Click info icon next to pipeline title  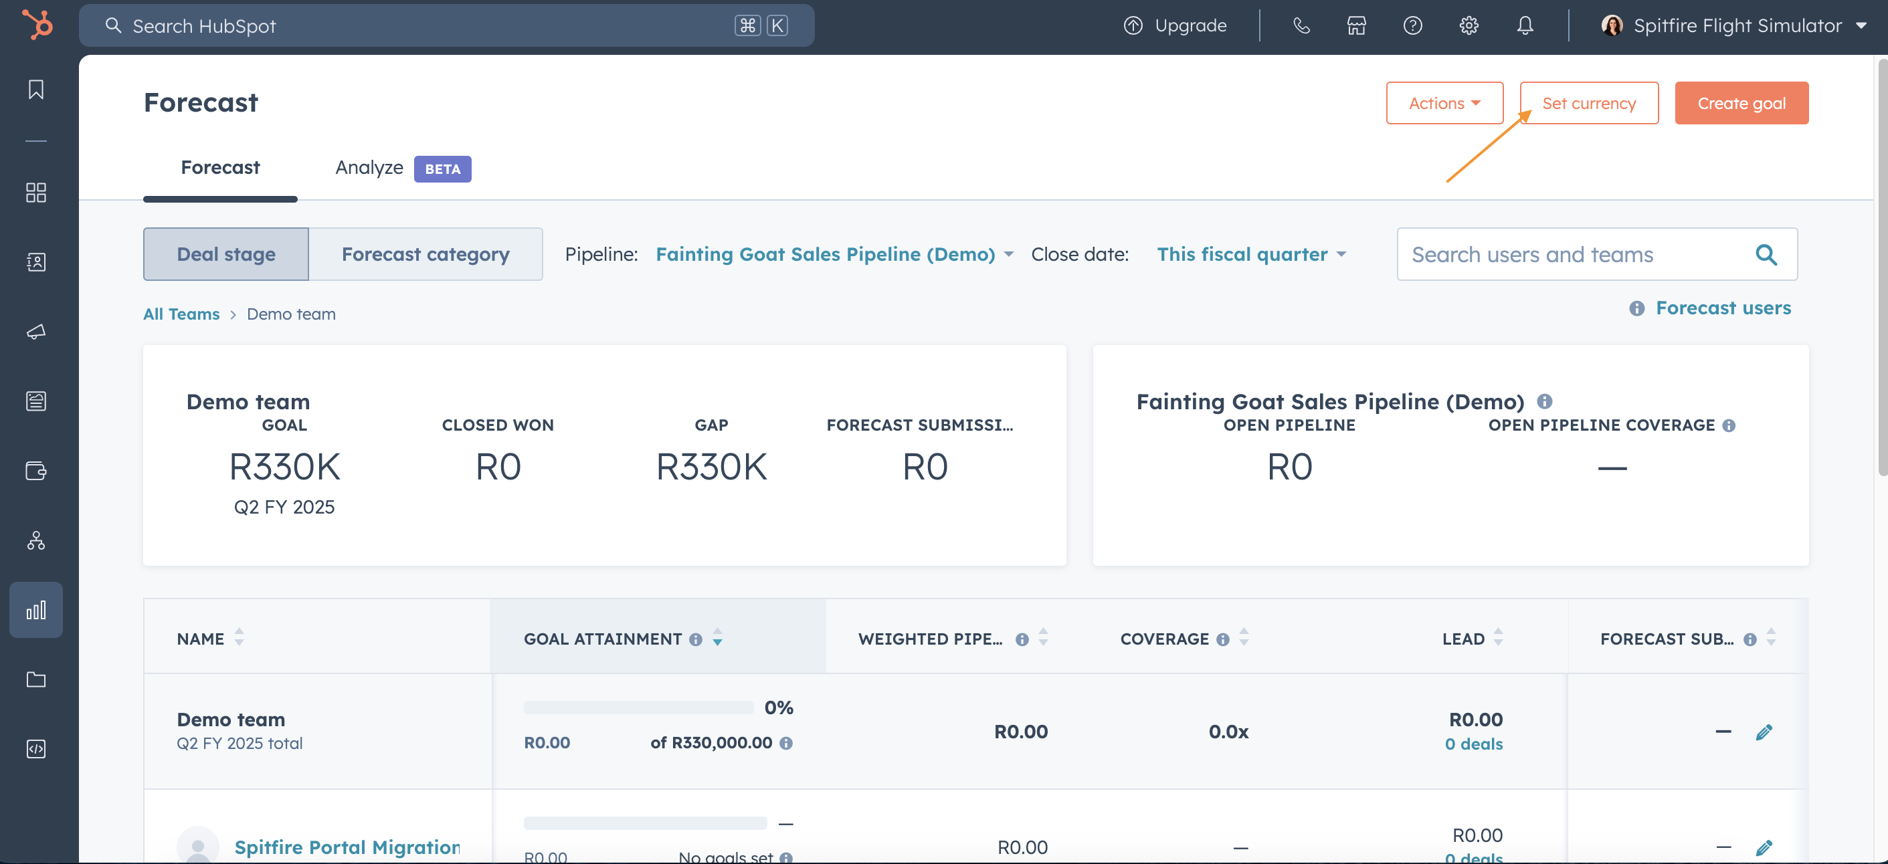[x=1544, y=402]
